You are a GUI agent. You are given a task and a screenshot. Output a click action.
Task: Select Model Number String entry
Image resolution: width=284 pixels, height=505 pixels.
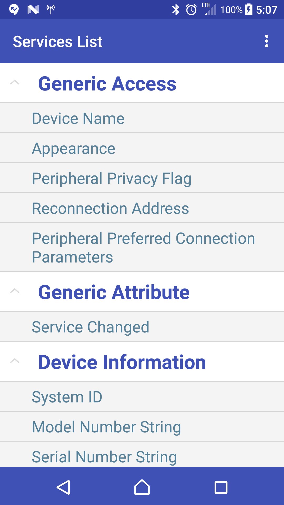click(x=106, y=427)
